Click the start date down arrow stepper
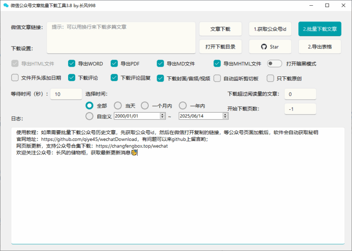The height and width of the screenshot is (251, 352). point(162,117)
